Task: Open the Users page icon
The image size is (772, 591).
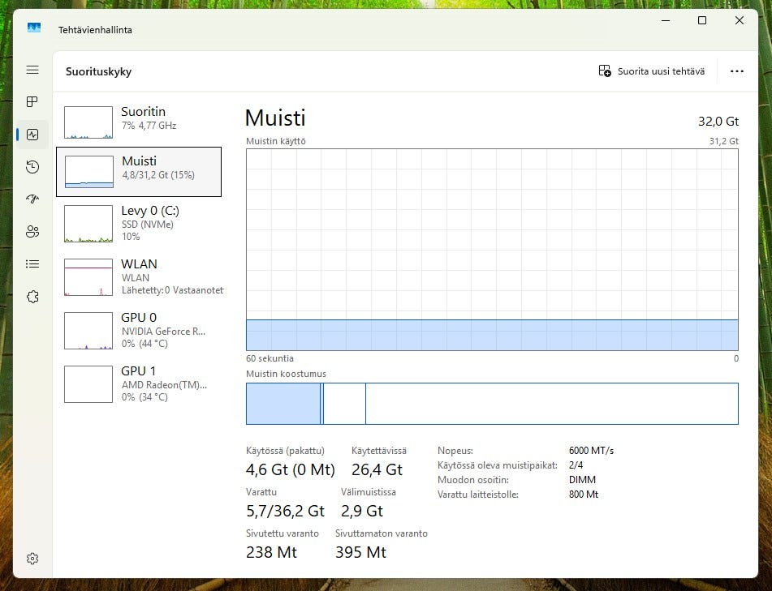Action: (32, 232)
